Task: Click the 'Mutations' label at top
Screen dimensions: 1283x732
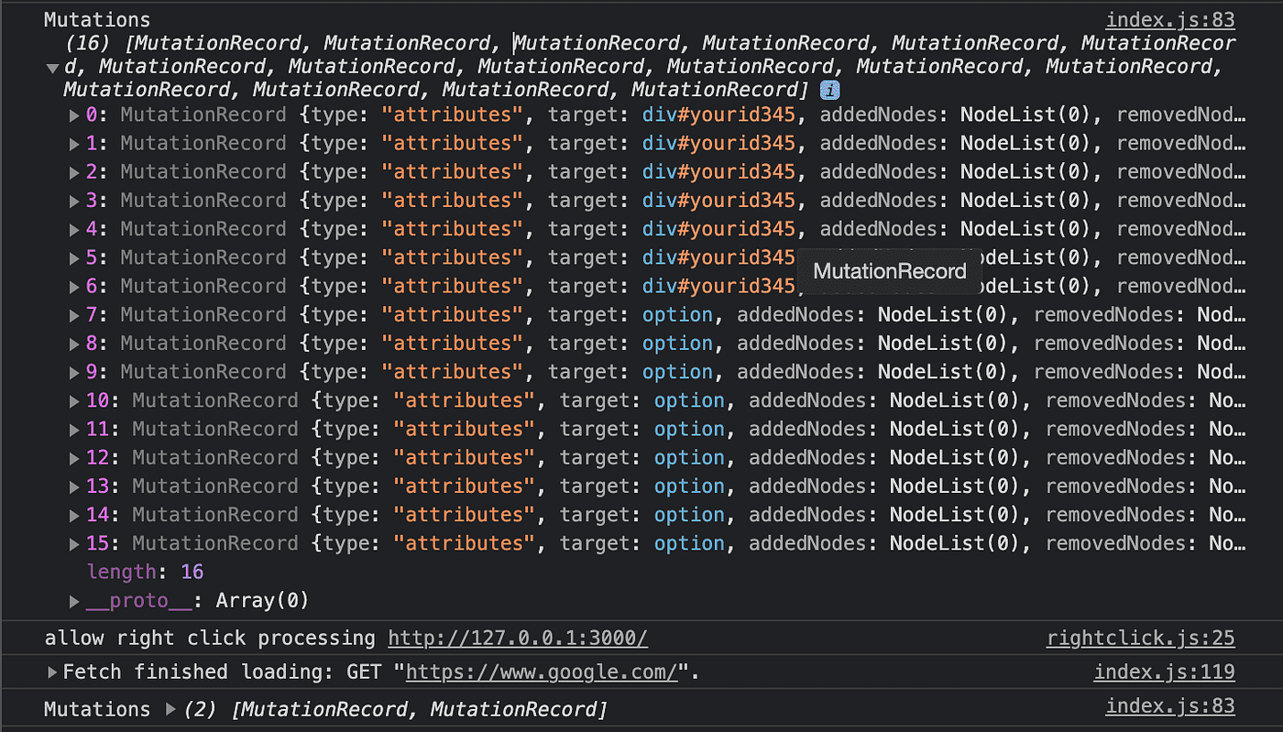Action: click(97, 20)
